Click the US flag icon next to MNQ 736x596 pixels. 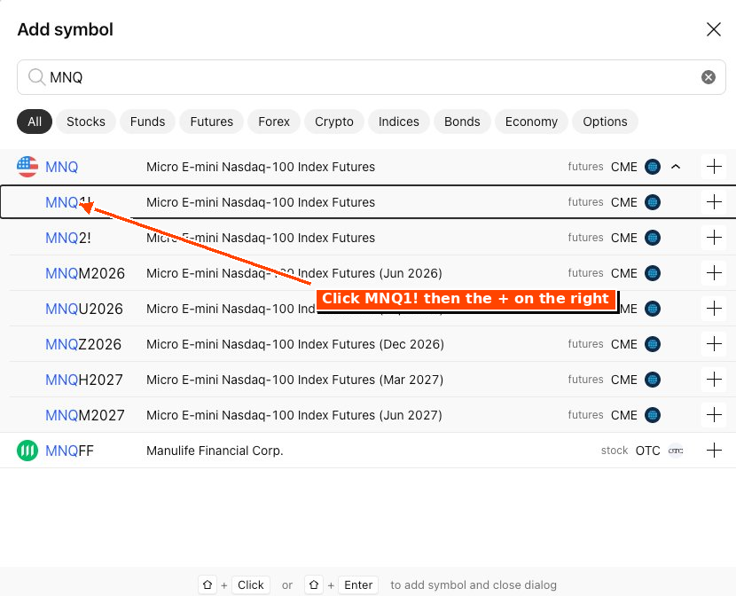27,167
